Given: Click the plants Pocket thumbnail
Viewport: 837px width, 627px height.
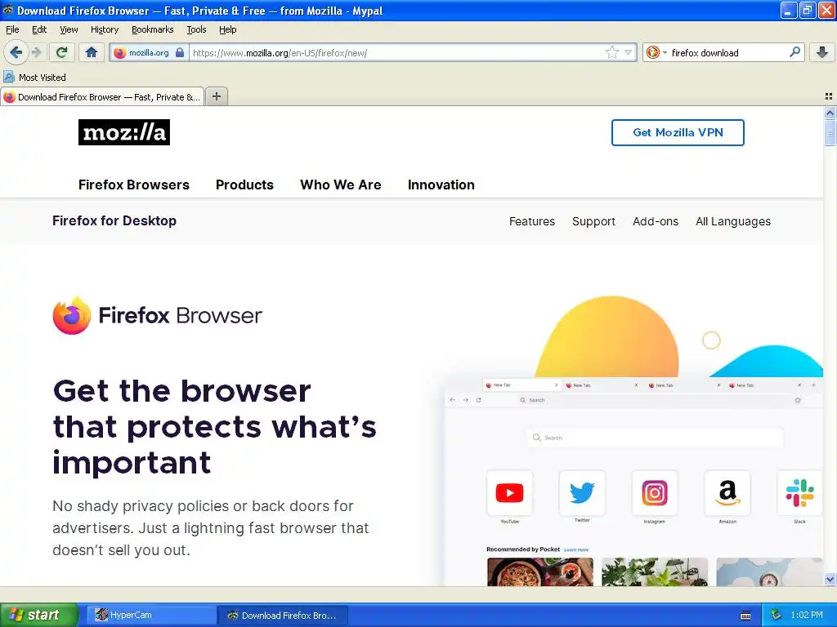Looking at the screenshot, I should pyautogui.click(x=655, y=571).
